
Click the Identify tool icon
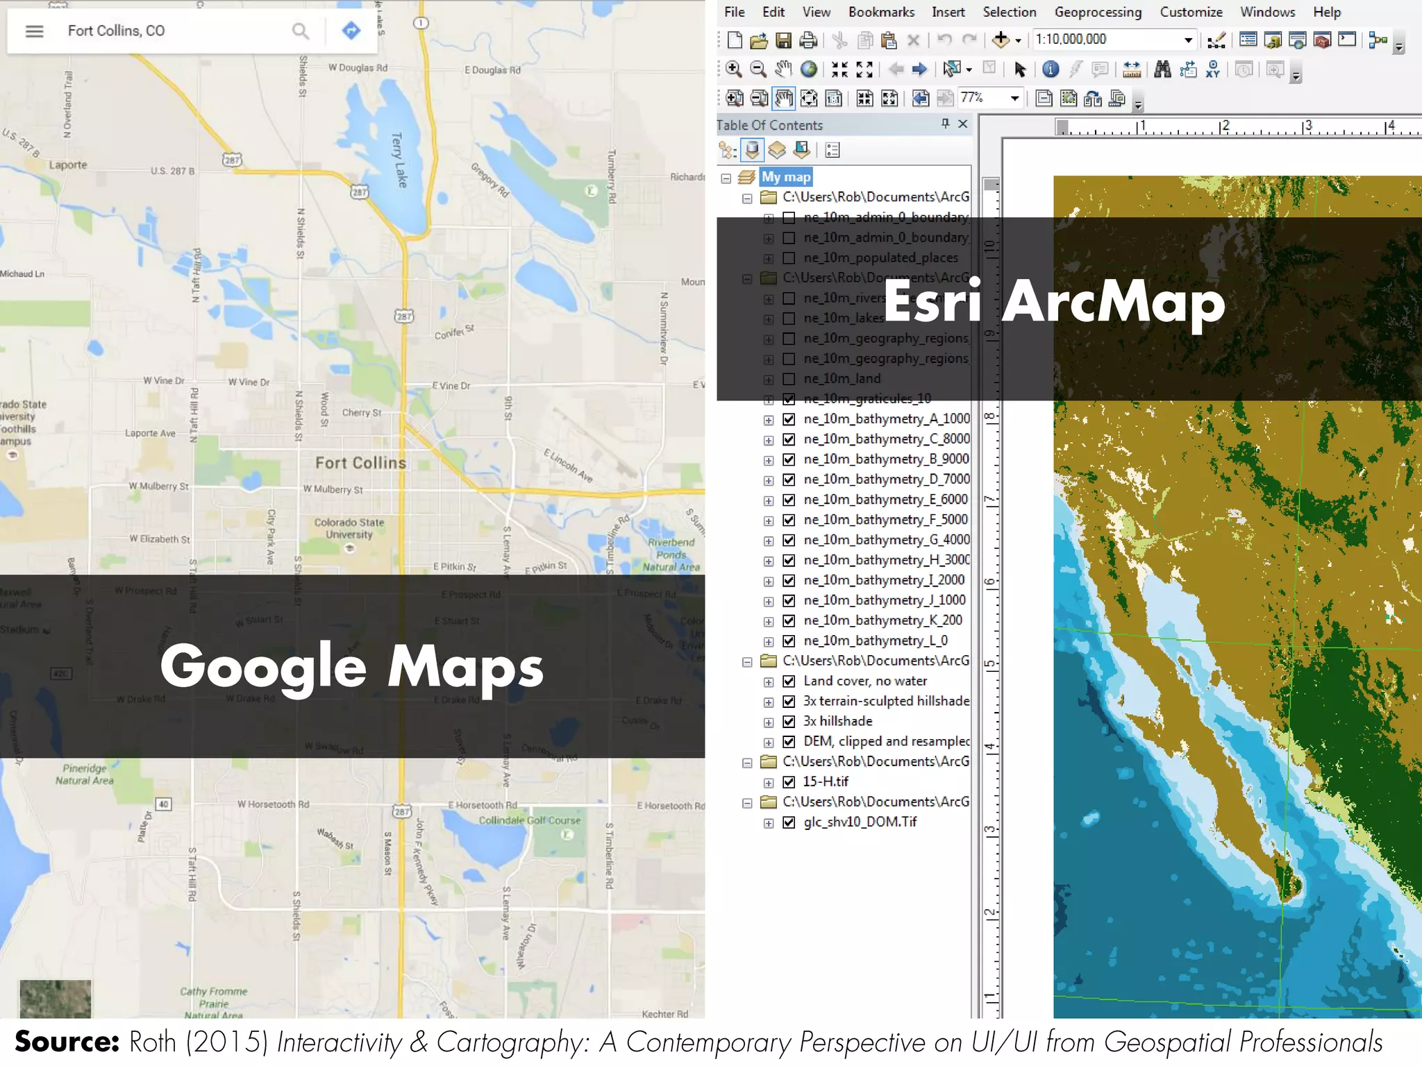click(1050, 69)
